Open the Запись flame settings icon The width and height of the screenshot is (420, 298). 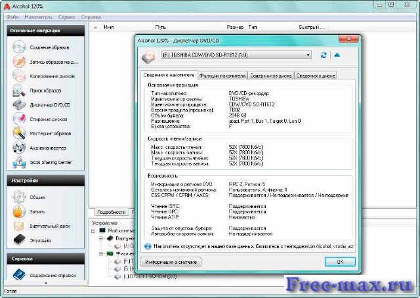point(19,211)
